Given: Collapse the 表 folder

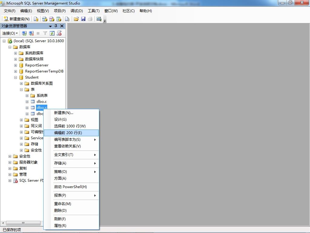Looking at the screenshot, I should (21, 89).
